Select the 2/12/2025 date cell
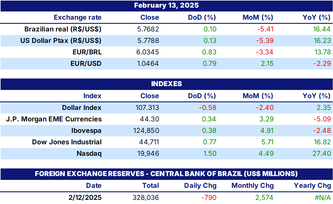 tap(85, 198)
